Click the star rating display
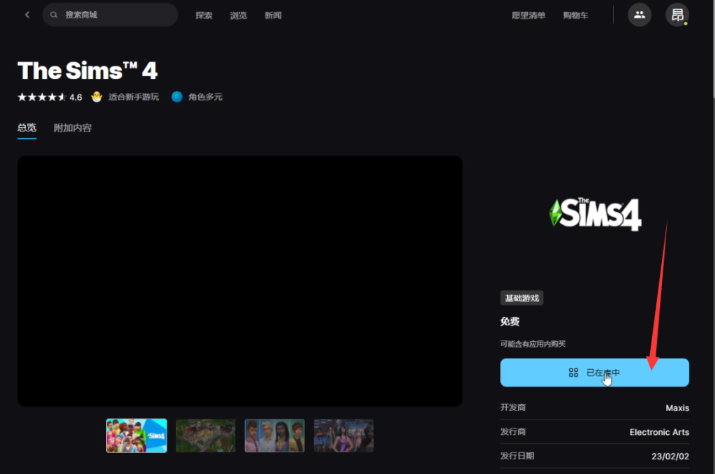 pyautogui.click(x=42, y=97)
